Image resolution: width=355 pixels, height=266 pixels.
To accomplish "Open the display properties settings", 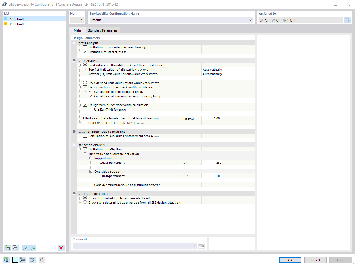I will pos(22,260).
